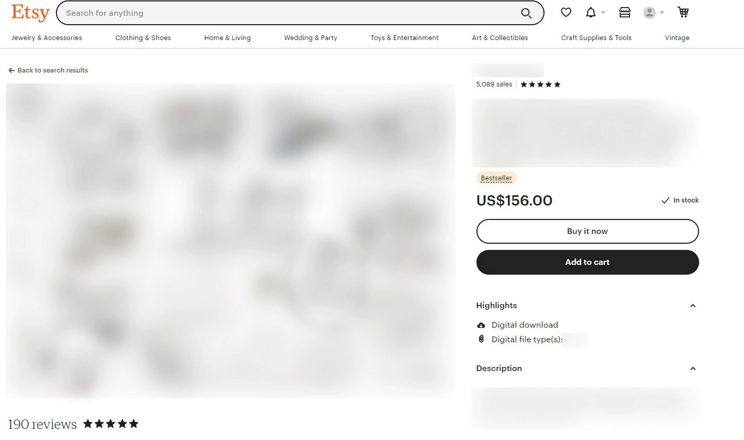Expand the notifications dropdown arrow

pyautogui.click(x=603, y=13)
